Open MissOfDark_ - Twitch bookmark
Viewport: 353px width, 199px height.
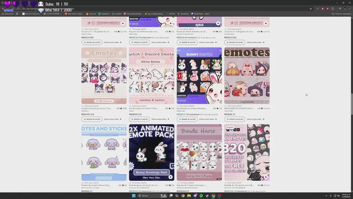pos(200,14)
